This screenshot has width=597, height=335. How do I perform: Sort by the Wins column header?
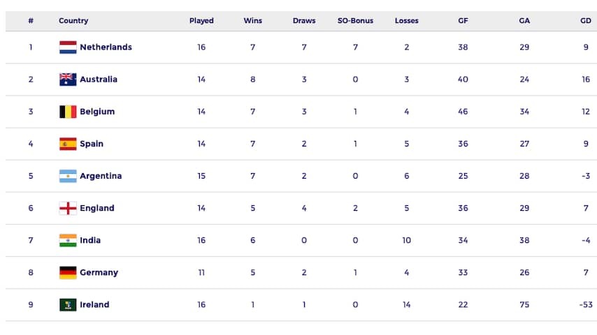pyautogui.click(x=253, y=20)
